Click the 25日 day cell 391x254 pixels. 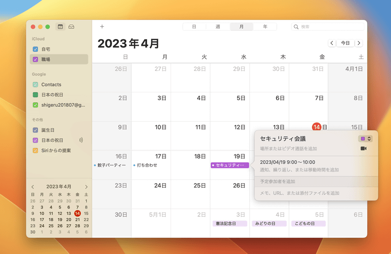191,194
